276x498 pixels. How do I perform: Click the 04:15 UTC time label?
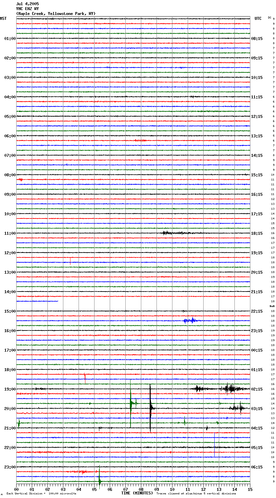click(x=257, y=428)
